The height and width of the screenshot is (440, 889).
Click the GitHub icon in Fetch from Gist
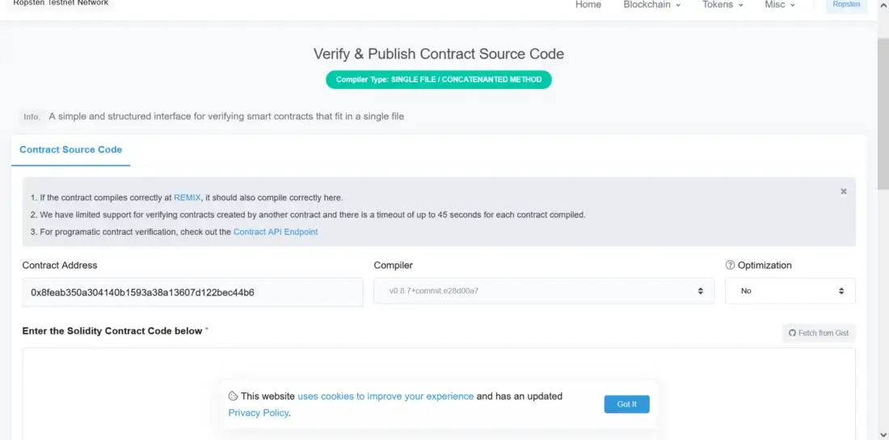(x=792, y=333)
